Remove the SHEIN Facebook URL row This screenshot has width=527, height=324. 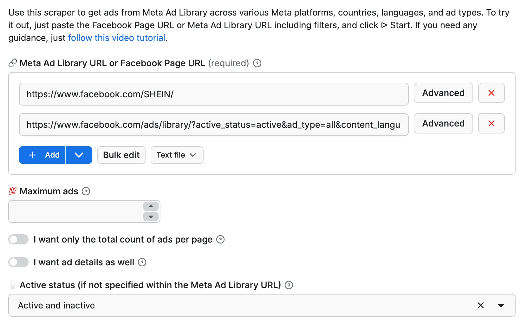click(491, 93)
